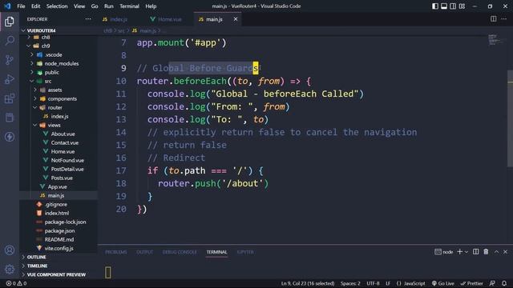The width and height of the screenshot is (513, 288).
Task: Split the terminal panel
Action: coord(475,252)
